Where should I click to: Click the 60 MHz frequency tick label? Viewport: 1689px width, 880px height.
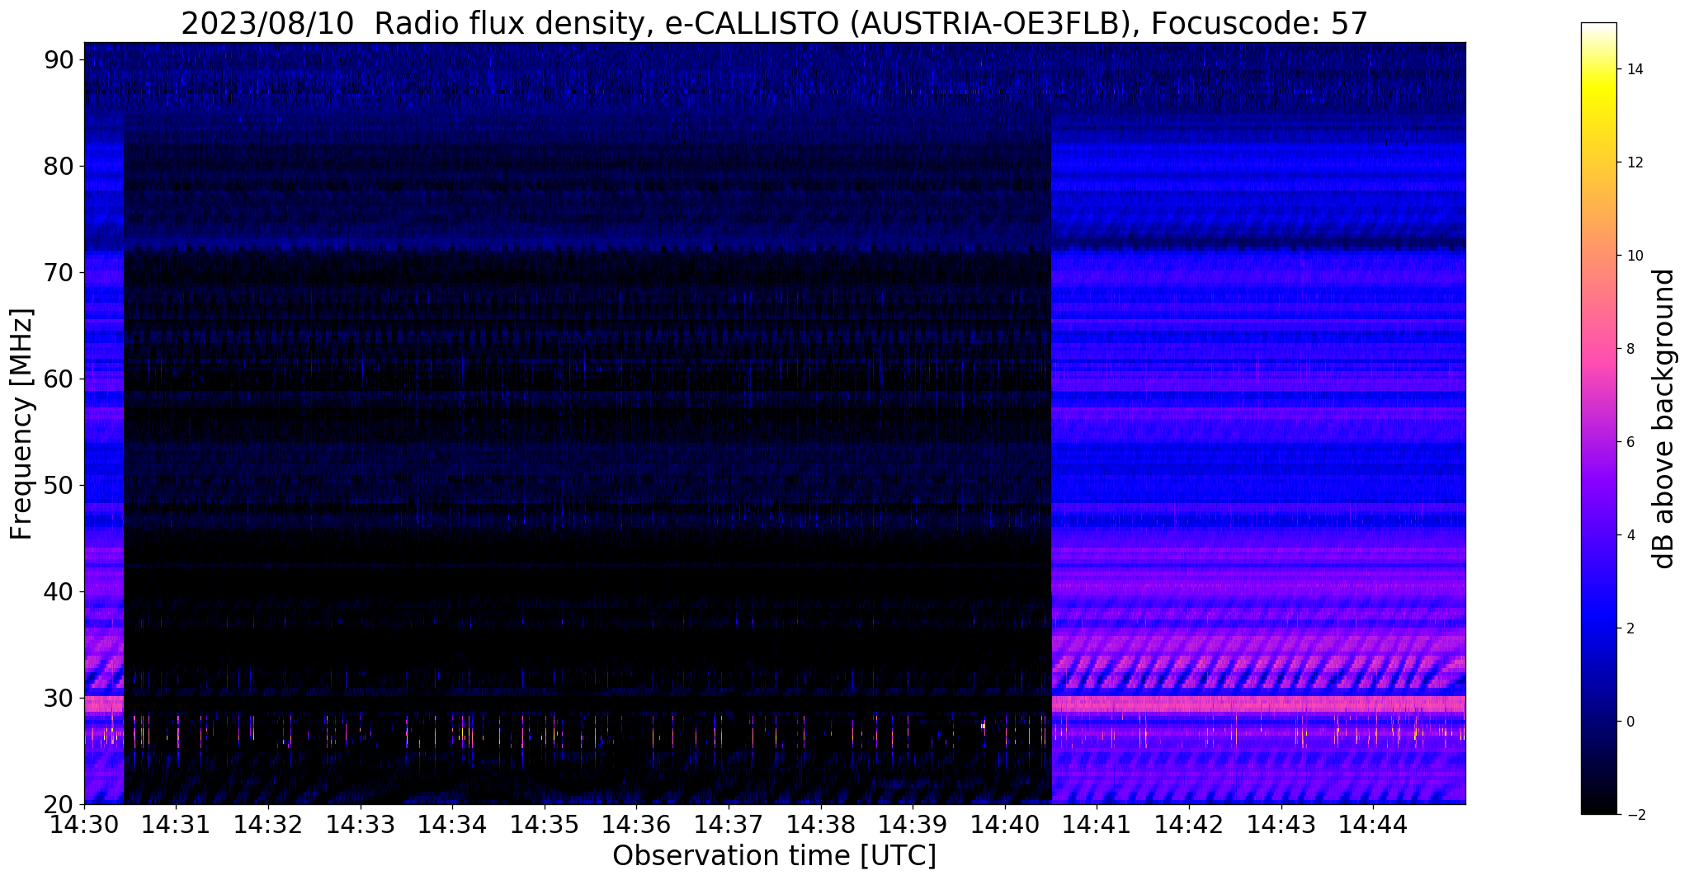59,379
